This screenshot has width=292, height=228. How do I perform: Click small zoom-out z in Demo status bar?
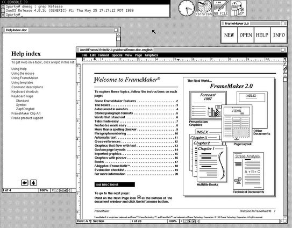[x=182, y=222]
